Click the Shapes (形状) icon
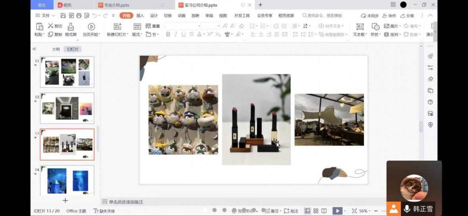The height and width of the screenshot is (216, 468). (375, 27)
